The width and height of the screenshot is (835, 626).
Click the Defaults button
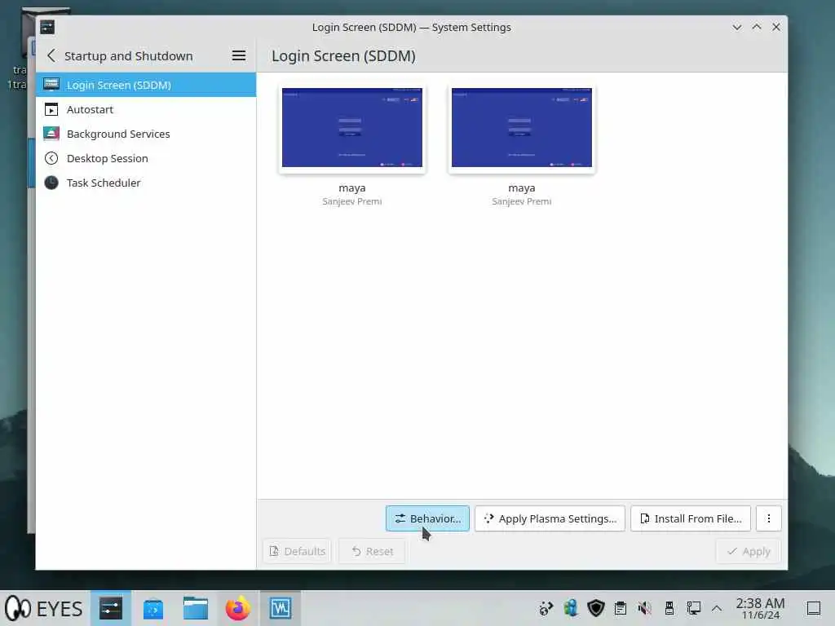(297, 551)
